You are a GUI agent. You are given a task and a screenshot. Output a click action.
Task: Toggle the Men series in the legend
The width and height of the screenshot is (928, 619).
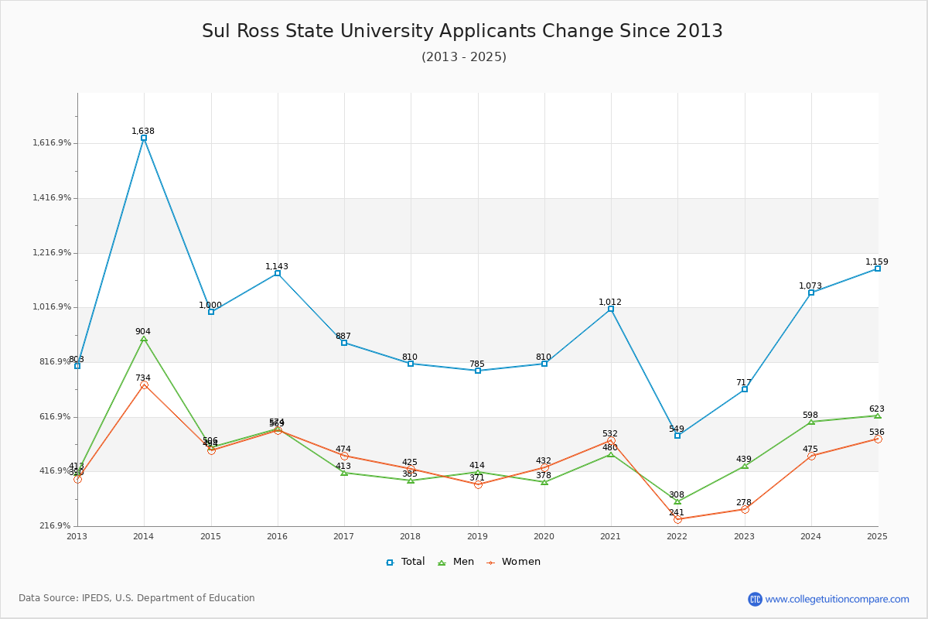(x=455, y=562)
